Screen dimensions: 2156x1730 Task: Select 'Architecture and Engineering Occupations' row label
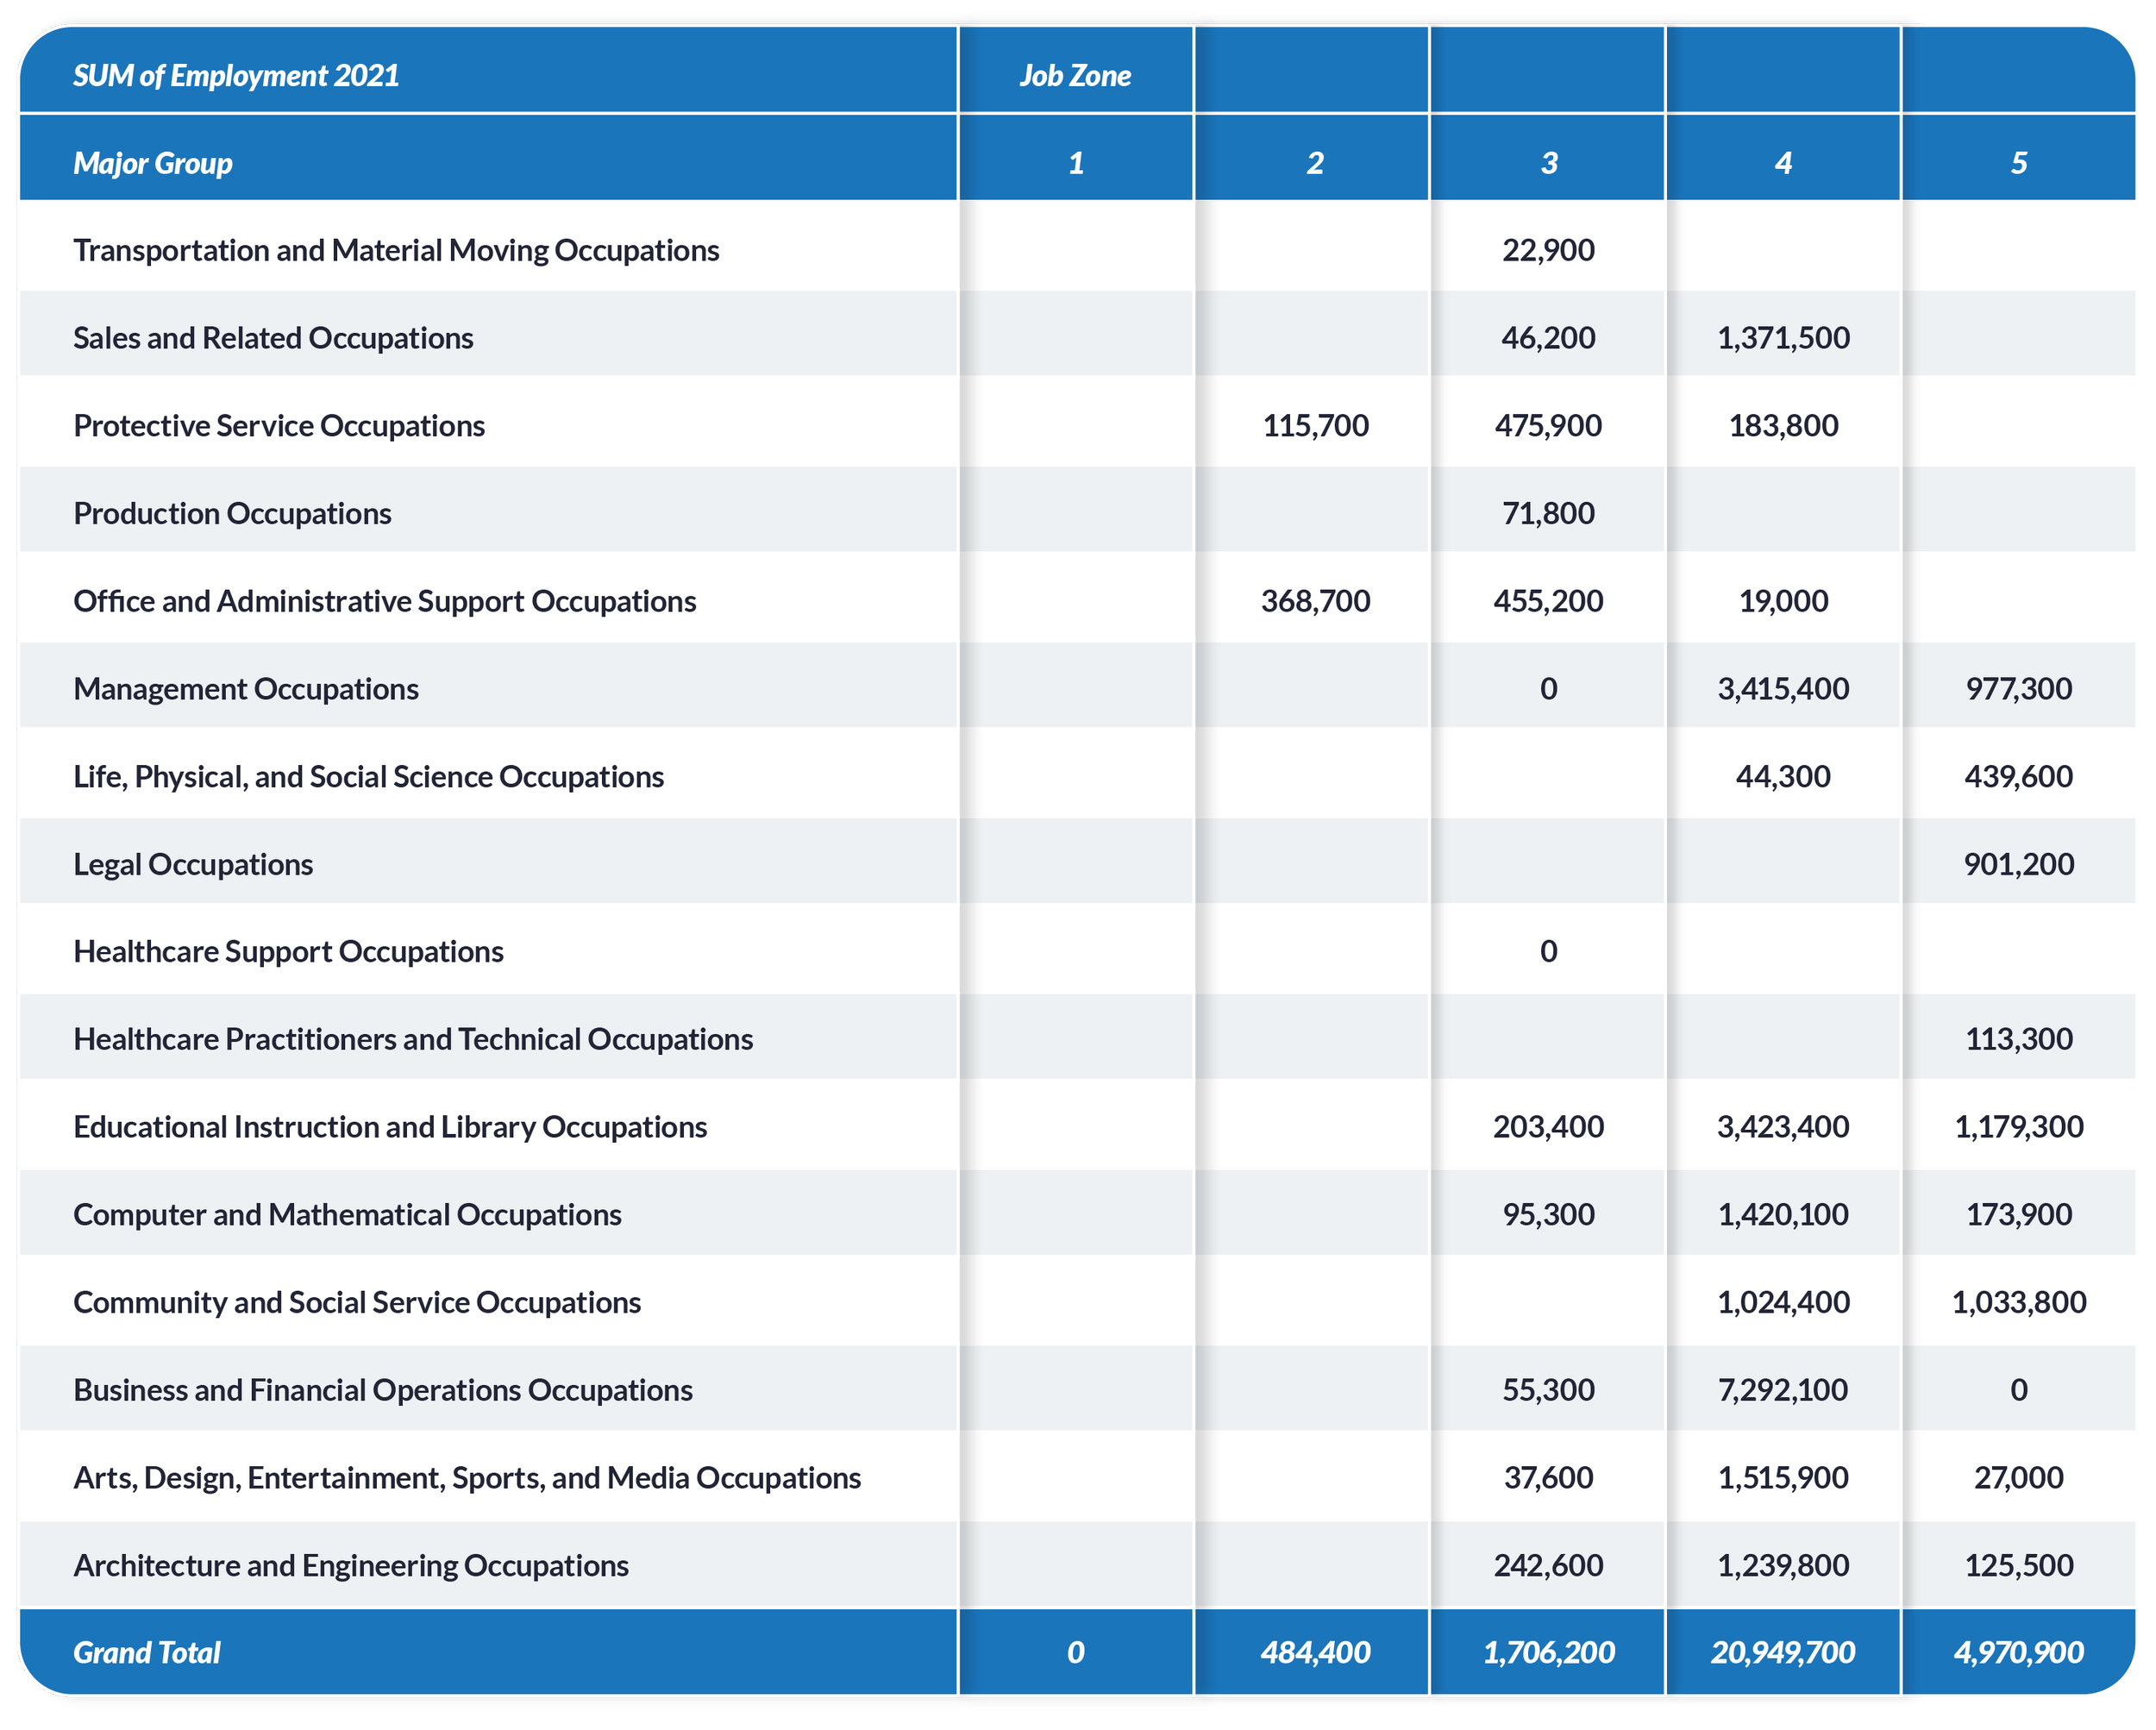[351, 1565]
